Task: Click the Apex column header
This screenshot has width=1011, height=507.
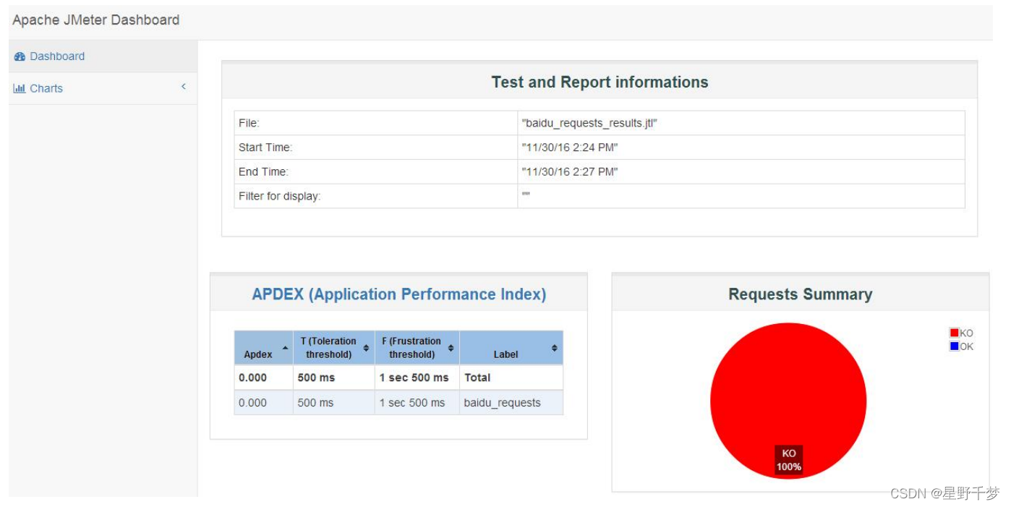Action: coord(264,348)
